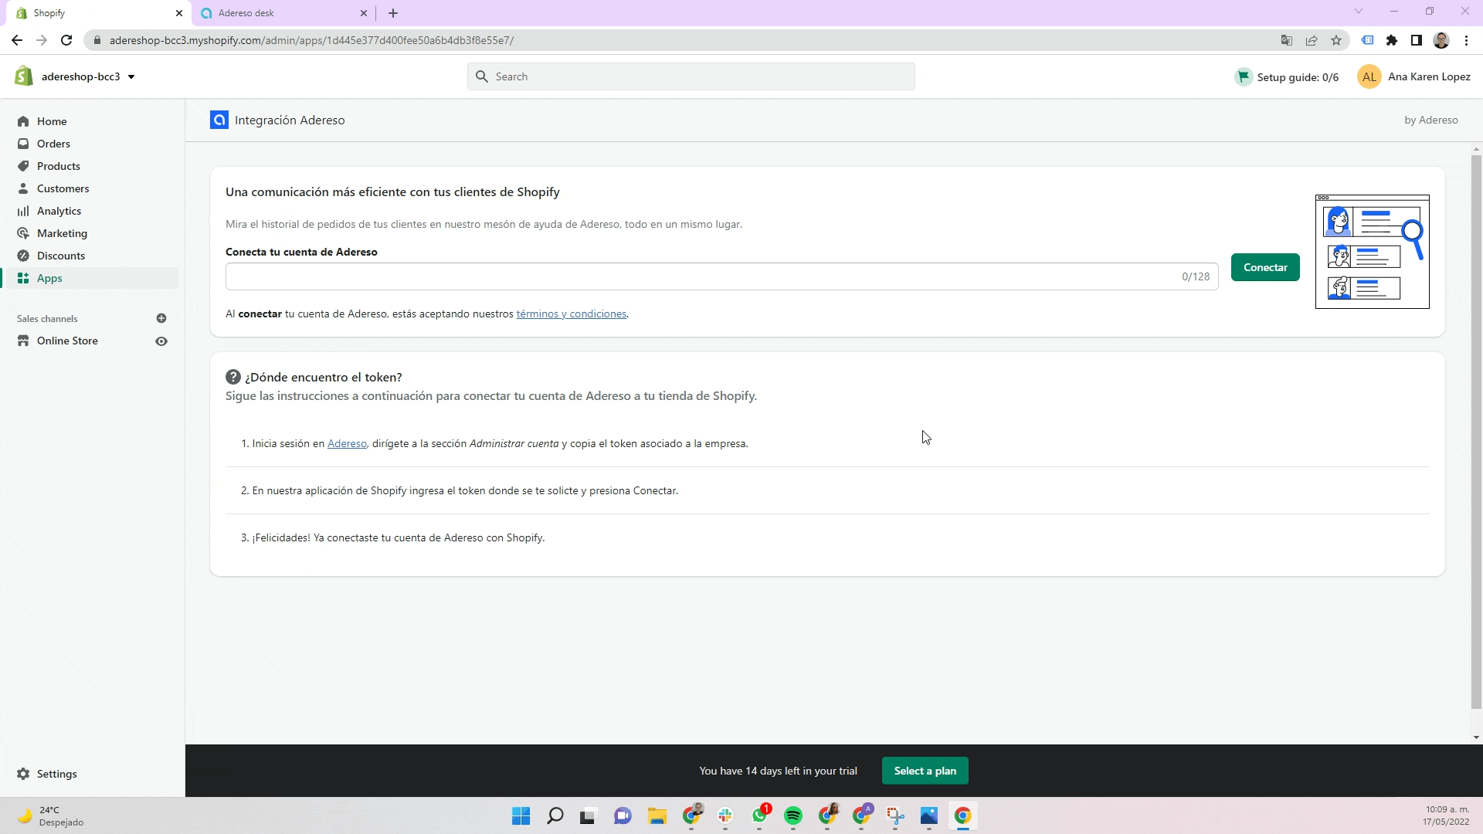The height and width of the screenshot is (834, 1483).
Task: Go to Orders in the sidebar
Action: point(53,144)
